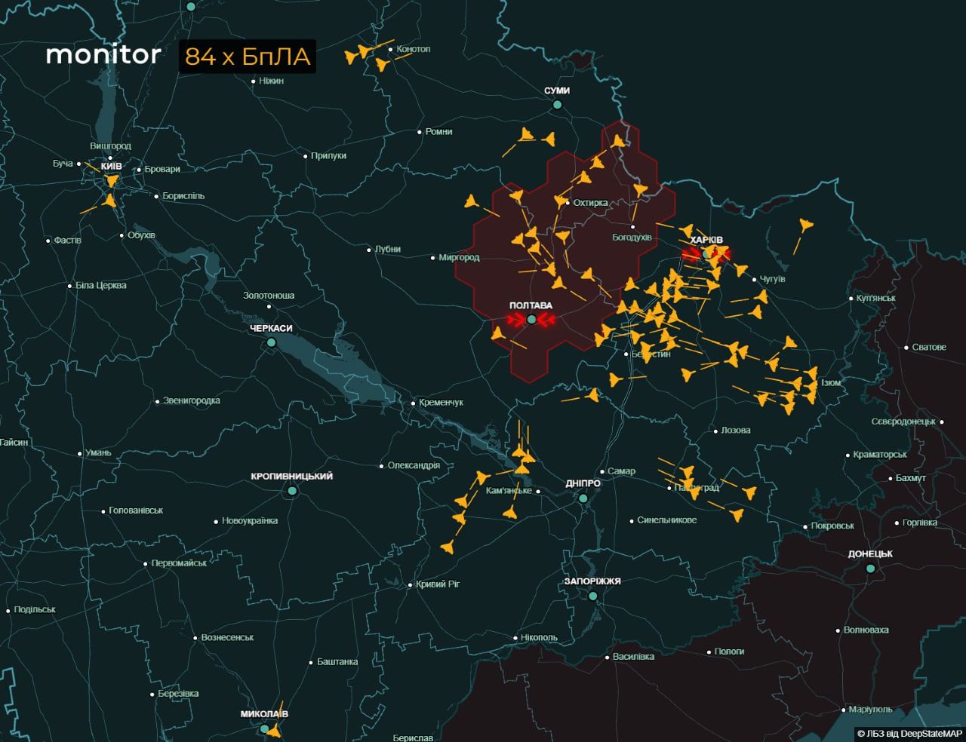Select the Суми city marker dot
Image resolution: width=966 pixels, height=742 pixels.
click(557, 105)
